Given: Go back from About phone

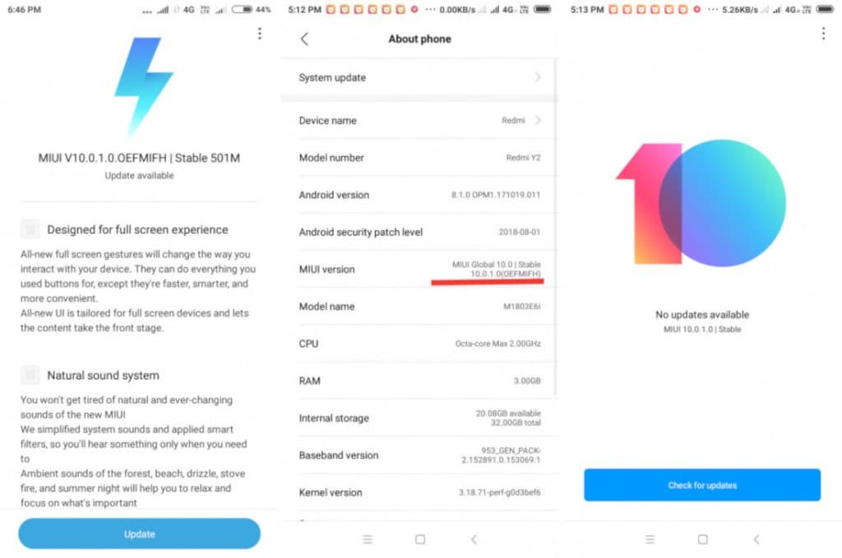Looking at the screenshot, I should pos(304,39).
